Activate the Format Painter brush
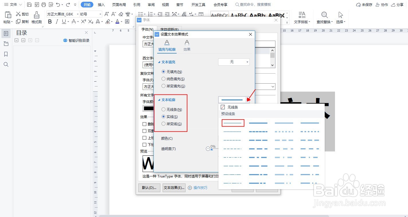The image size is (408, 217). click(37, 15)
